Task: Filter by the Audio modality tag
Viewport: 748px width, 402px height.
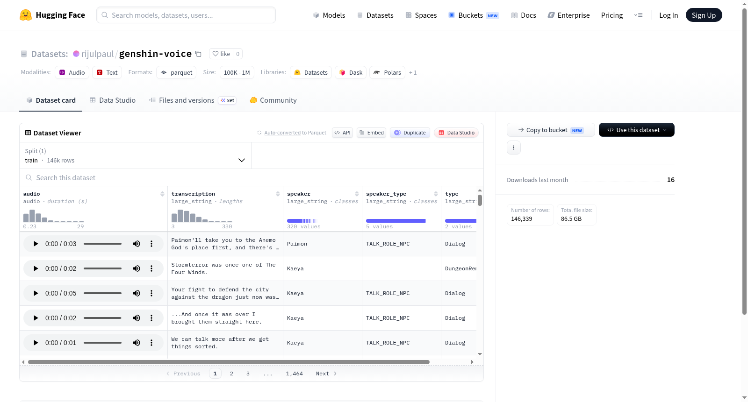Action: pos(72,72)
